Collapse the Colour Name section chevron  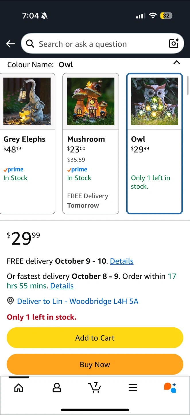coord(177,63)
